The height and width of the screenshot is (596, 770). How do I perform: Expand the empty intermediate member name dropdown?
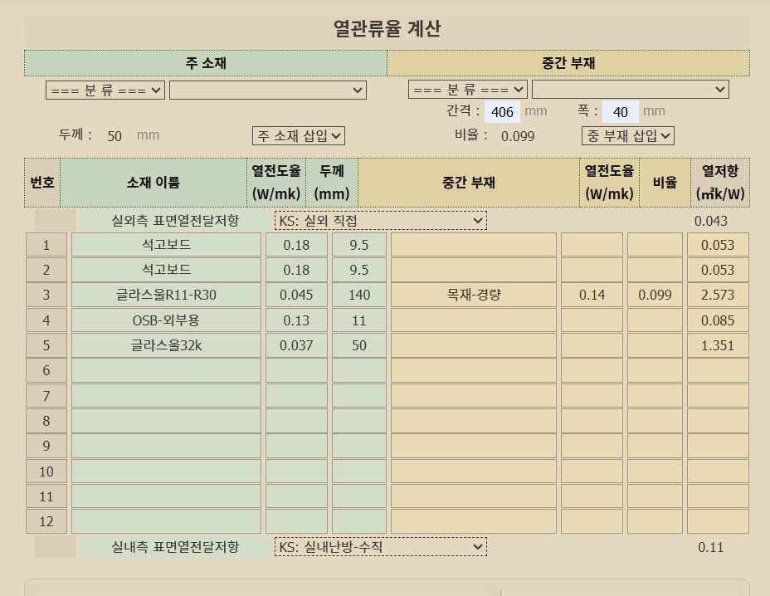pyautogui.click(x=630, y=89)
